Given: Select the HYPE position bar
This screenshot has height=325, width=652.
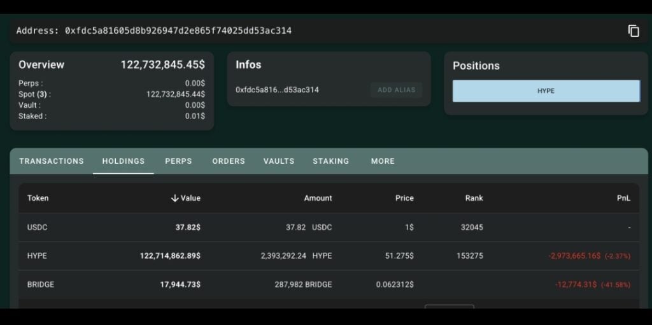Looking at the screenshot, I should pos(546,90).
